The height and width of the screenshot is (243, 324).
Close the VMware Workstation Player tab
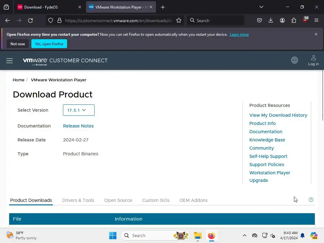(x=151, y=7)
